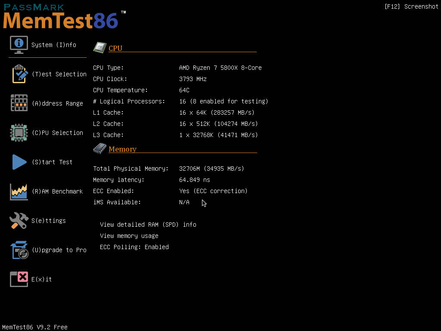
Task: Open View memory usage
Action: coord(129,236)
